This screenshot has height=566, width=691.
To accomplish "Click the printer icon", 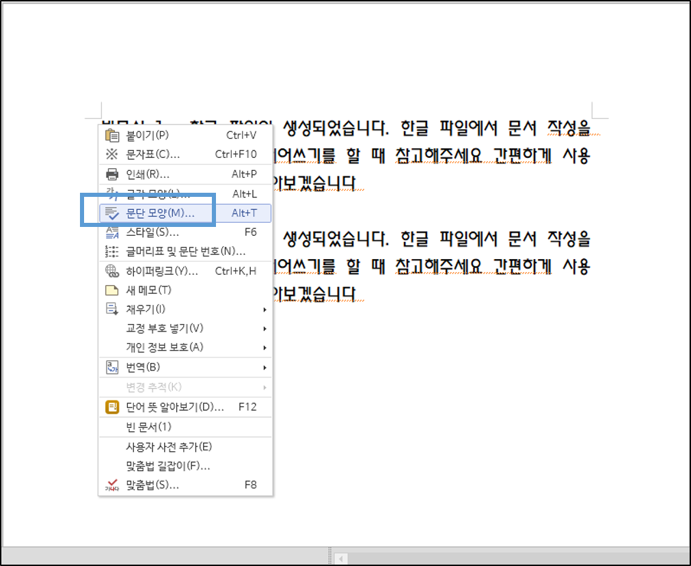I will coord(112,174).
